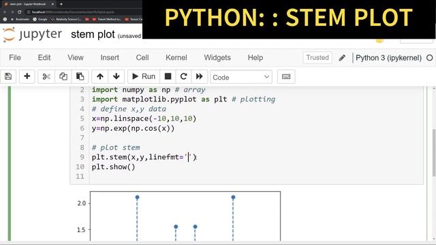Click the localhost address bar
The height and width of the screenshot is (245, 436).
coord(83,12)
